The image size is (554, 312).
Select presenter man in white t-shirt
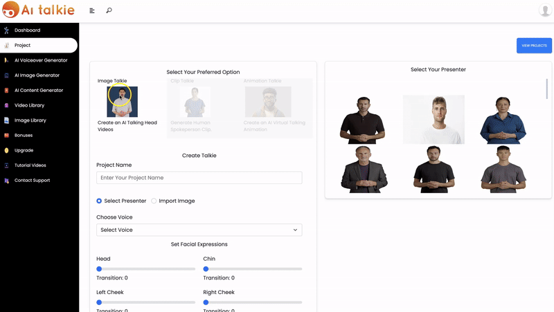pos(434,120)
